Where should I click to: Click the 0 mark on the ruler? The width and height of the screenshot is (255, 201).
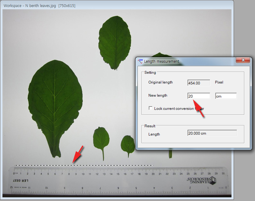[x=14, y=174]
